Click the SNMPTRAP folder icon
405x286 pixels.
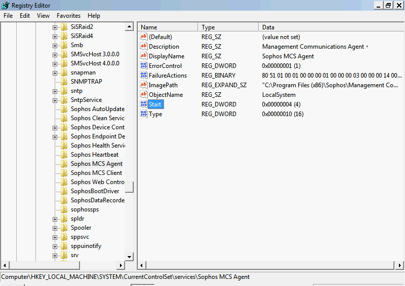(64, 82)
